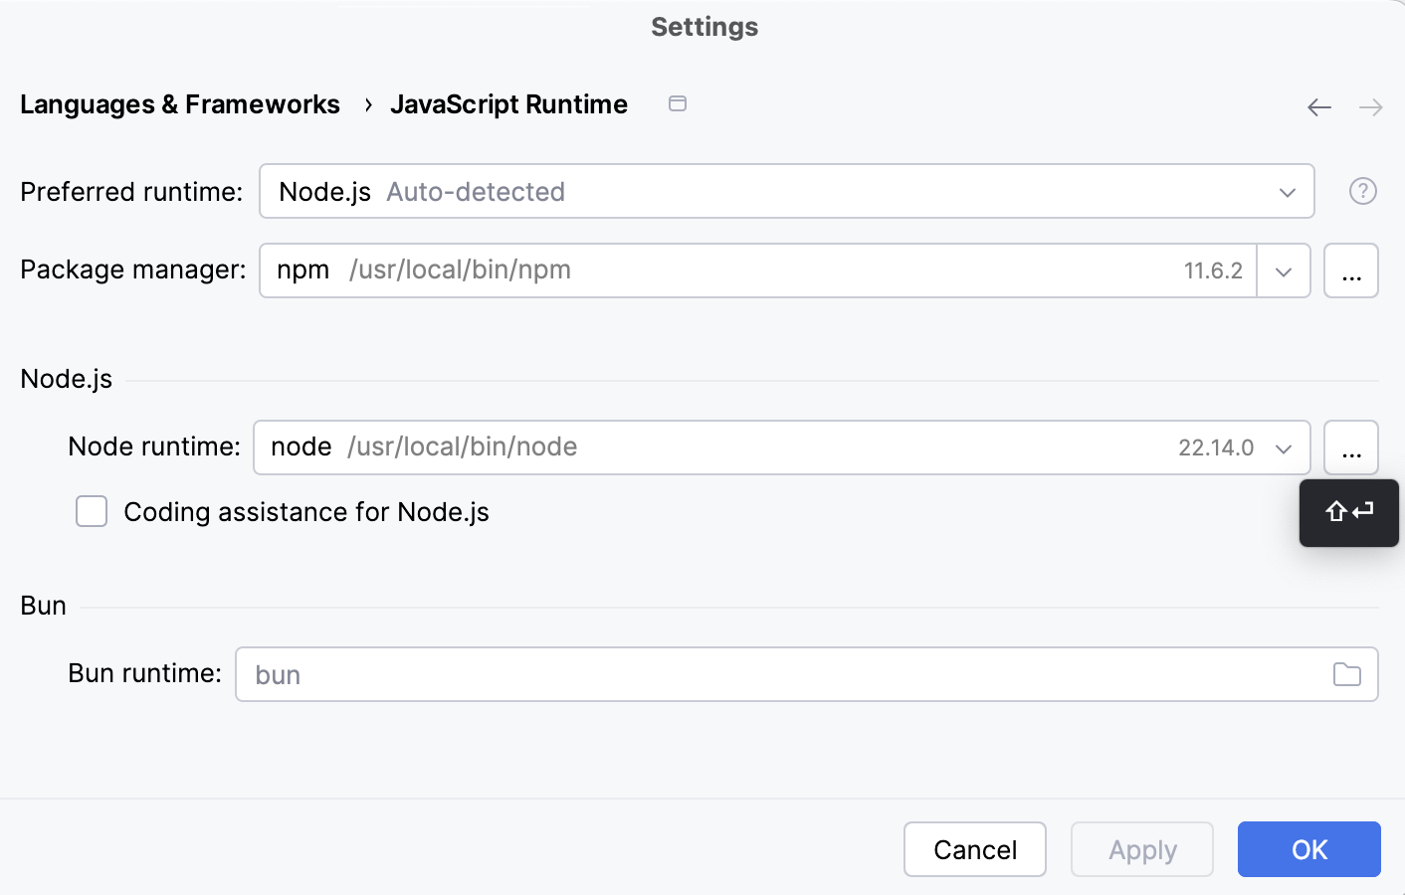Cancel the settings dialog
The image size is (1405, 895).
click(x=974, y=849)
